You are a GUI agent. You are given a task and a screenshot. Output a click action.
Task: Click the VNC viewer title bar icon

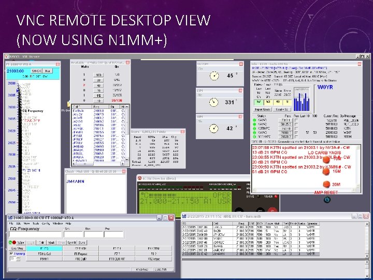(7, 57)
